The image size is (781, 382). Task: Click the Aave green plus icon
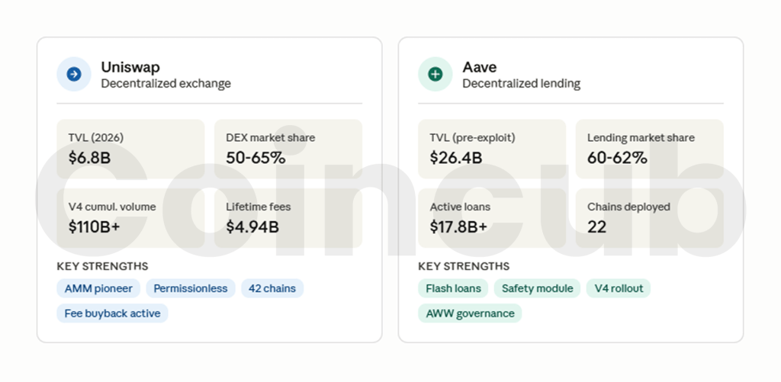(435, 74)
